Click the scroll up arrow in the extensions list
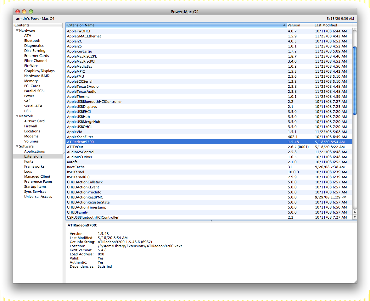This screenshot has height=301, width=370. click(x=355, y=212)
